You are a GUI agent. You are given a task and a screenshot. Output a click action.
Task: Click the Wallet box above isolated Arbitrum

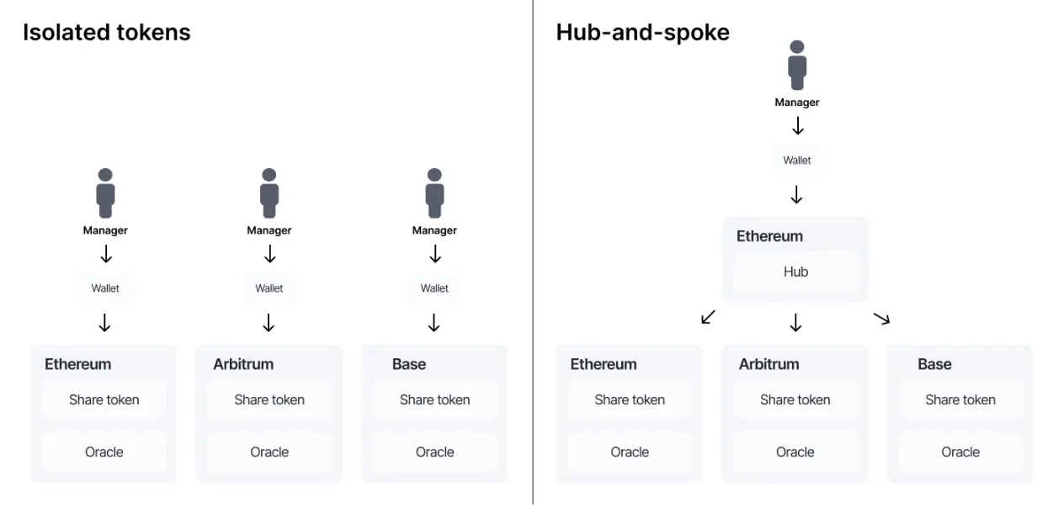click(269, 288)
